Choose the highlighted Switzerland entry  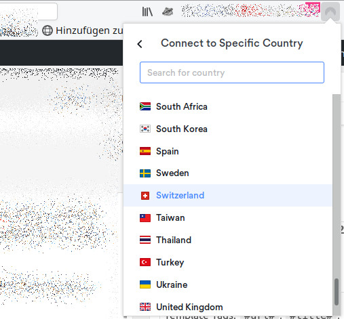(x=228, y=195)
